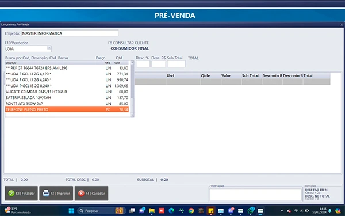
Task: Click the Sub Total input field
Action: [177, 64]
